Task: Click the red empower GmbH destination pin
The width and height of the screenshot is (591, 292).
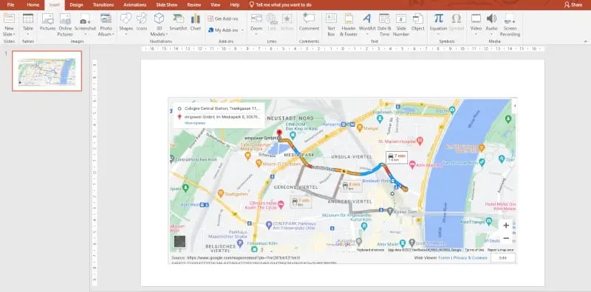Action: click(x=279, y=133)
